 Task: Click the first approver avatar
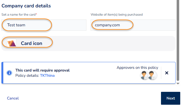144,75
